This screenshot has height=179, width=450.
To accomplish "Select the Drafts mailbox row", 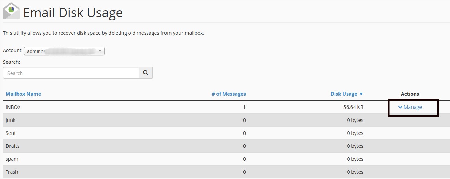I will (x=13, y=146).
